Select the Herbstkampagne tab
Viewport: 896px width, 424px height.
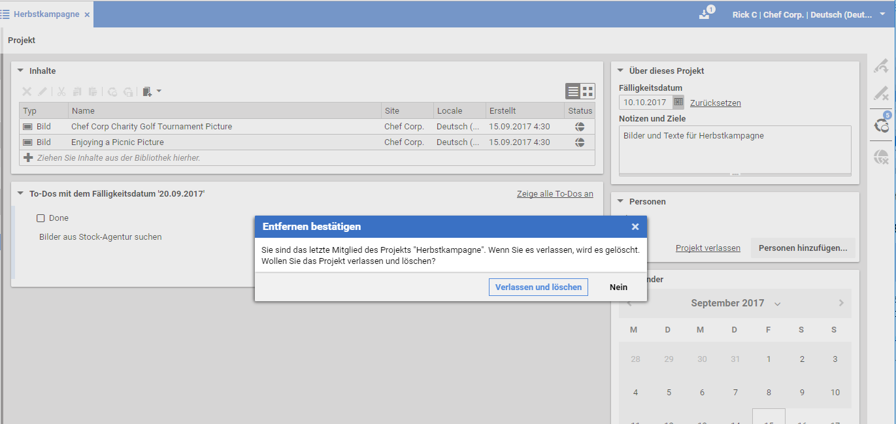pos(46,14)
